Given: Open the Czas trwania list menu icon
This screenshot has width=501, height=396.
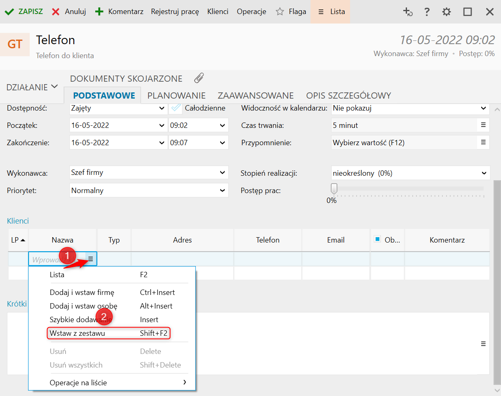Looking at the screenshot, I should tap(483, 125).
